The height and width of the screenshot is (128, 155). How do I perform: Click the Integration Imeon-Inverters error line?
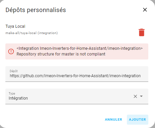[80, 48]
